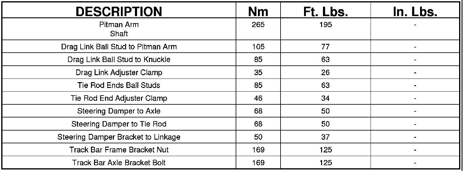Screen dimensions: 464x171
Task: Select the In. Lbs. column header
Action: 415,12
